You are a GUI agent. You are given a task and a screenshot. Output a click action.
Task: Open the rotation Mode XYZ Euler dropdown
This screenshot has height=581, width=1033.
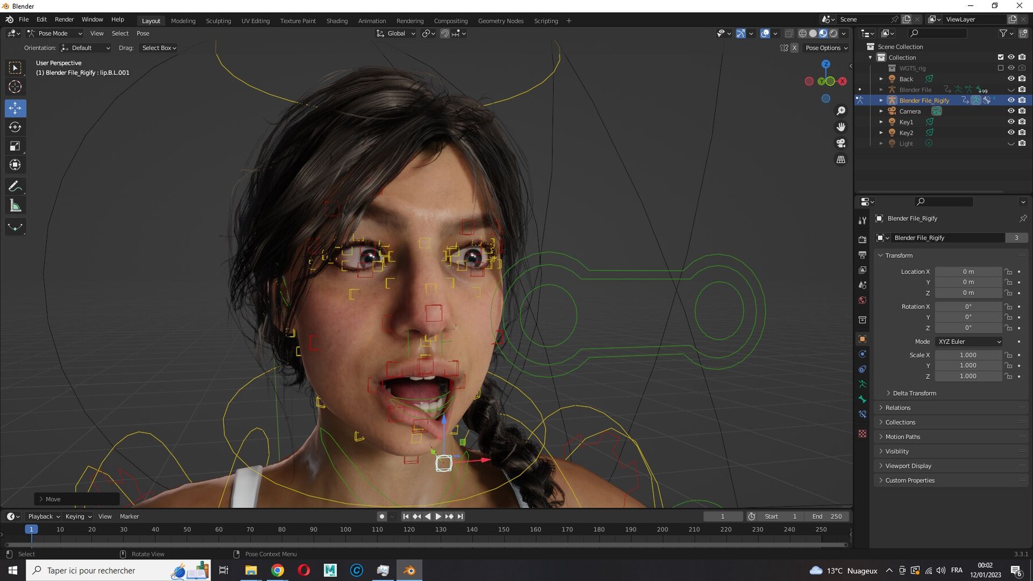[x=969, y=342]
